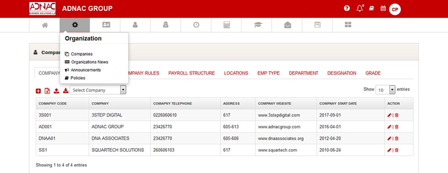
Task: Open the home icon in the nav bar
Action: pyautogui.click(x=45, y=25)
